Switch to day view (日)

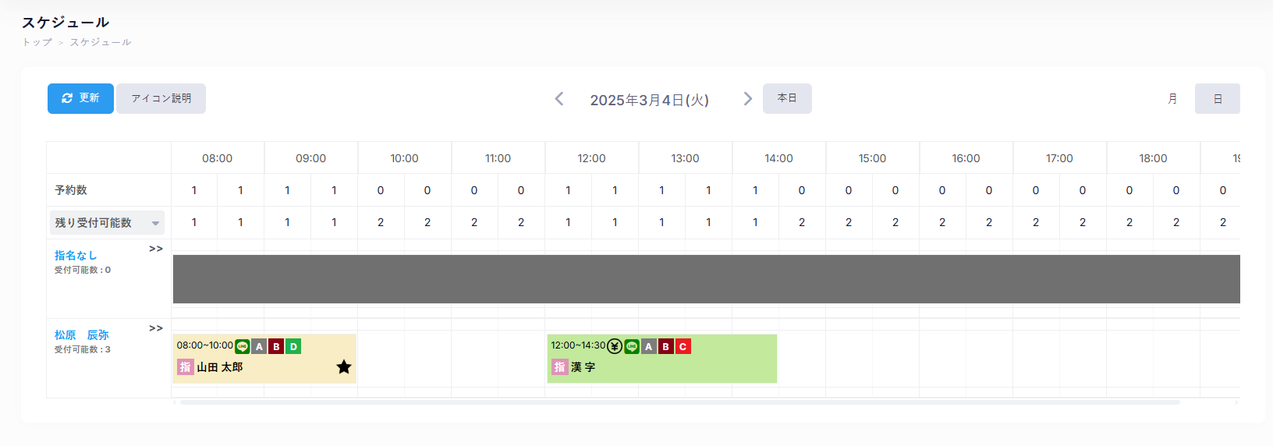coord(1217,99)
